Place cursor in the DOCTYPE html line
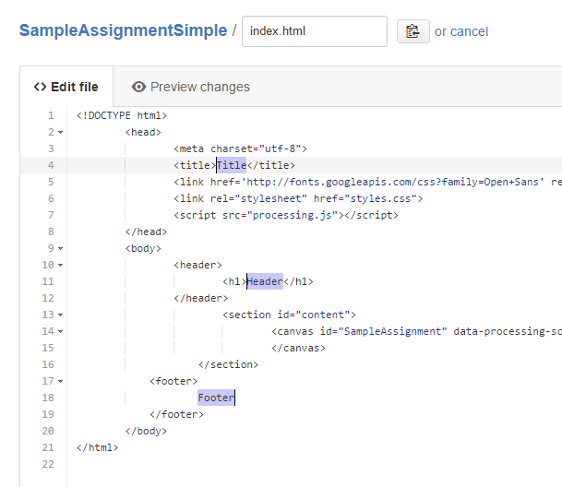Image resolution: width=562 pixels, height=487 pixels. point(121,115)
